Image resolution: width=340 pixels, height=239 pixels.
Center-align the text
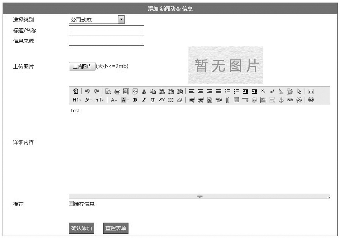click(x=201, y=91)
